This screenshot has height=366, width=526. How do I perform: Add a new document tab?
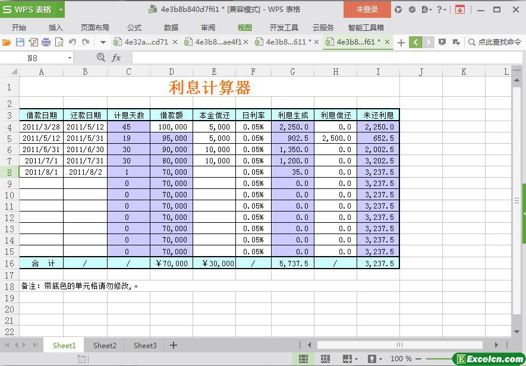click(x=401, y=42)
